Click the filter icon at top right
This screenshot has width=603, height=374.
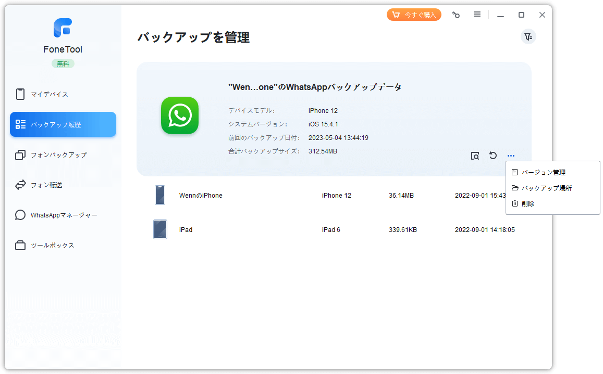coord(528,36)
